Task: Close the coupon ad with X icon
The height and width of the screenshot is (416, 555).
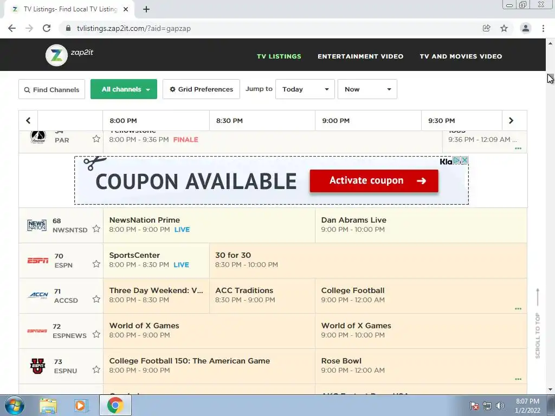Action: (x=464, y=160)
